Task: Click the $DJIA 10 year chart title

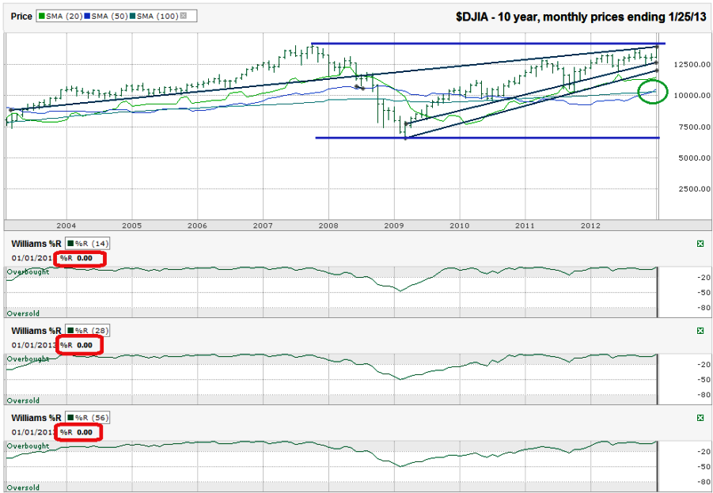Action: pos(581,17)
